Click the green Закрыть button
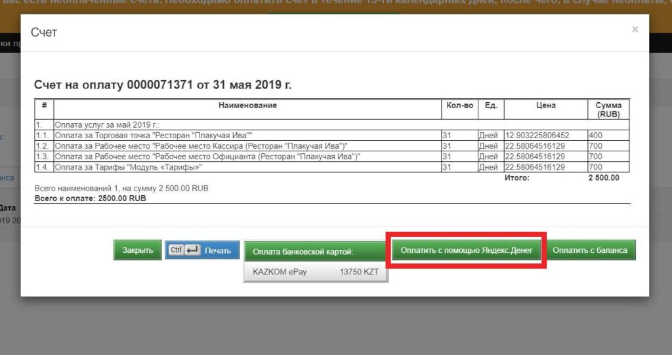 [137, 250]
